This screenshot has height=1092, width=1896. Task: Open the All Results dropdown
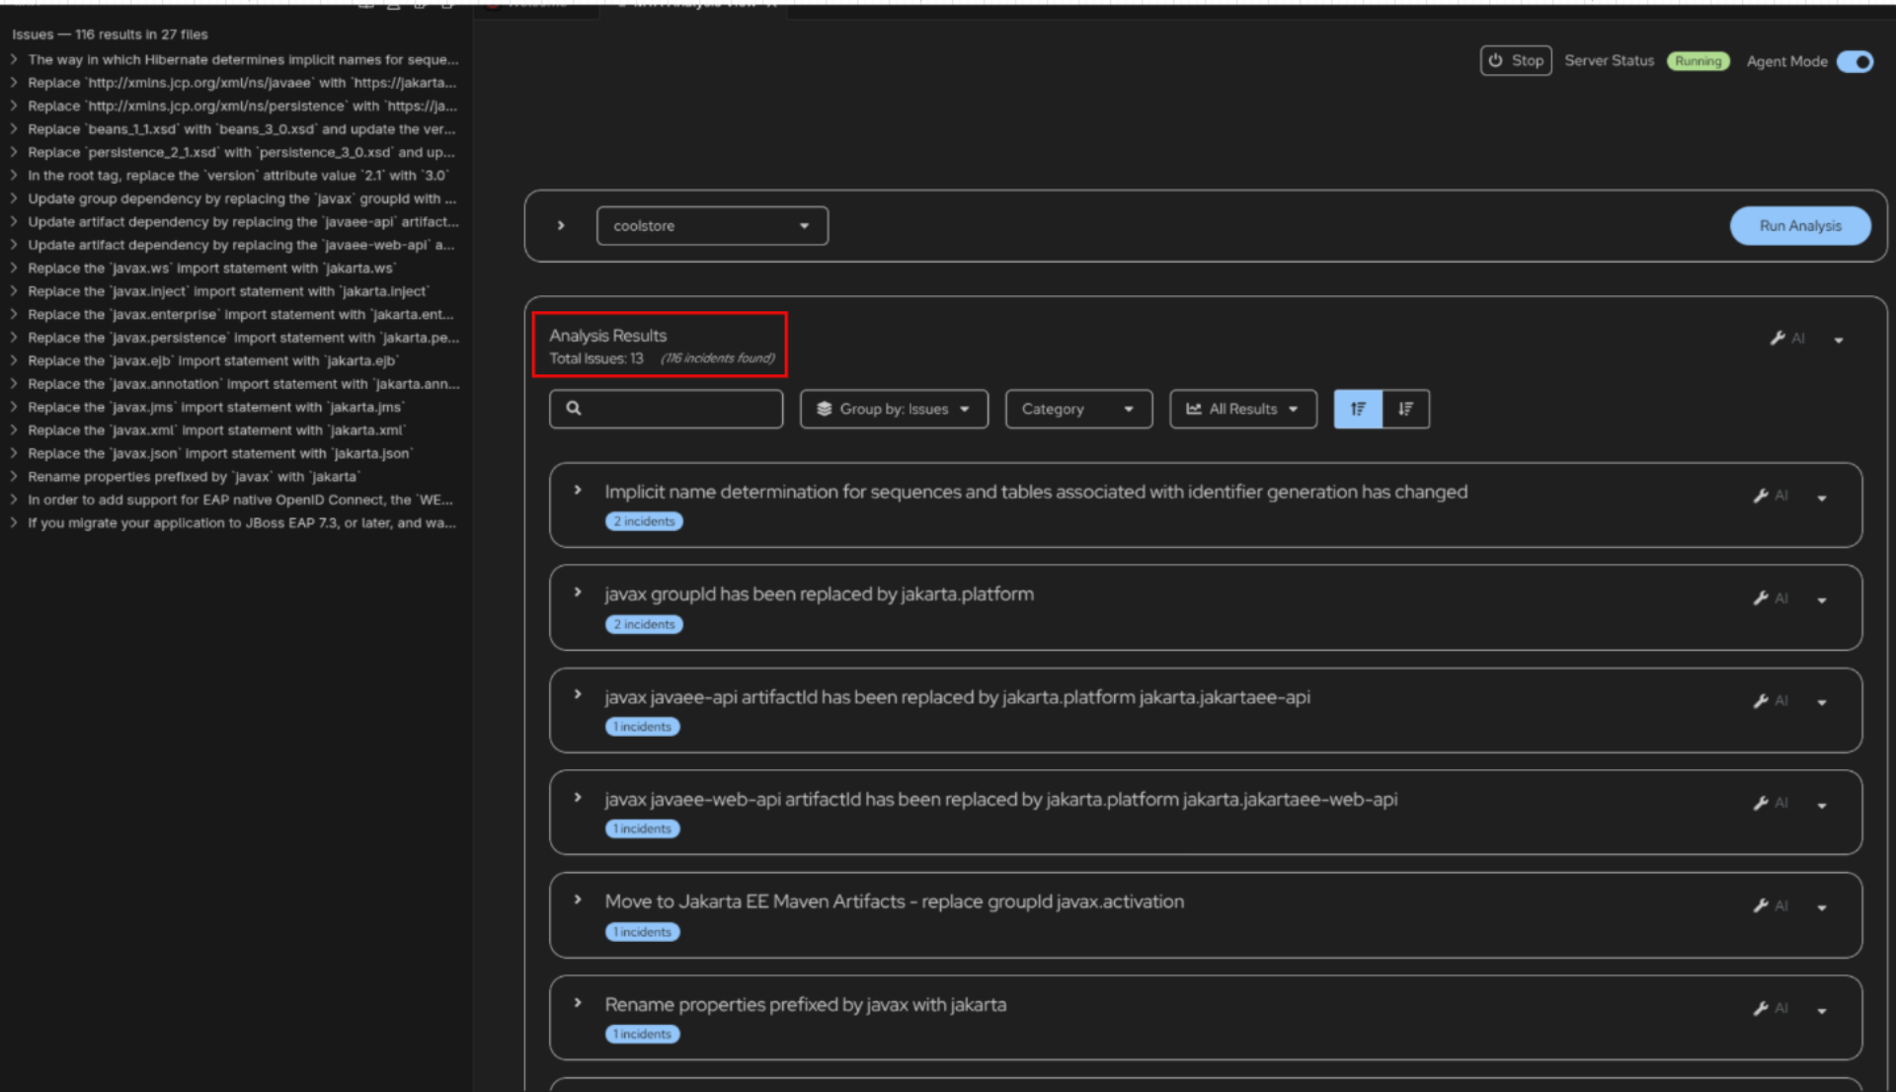pos(1243,409)
